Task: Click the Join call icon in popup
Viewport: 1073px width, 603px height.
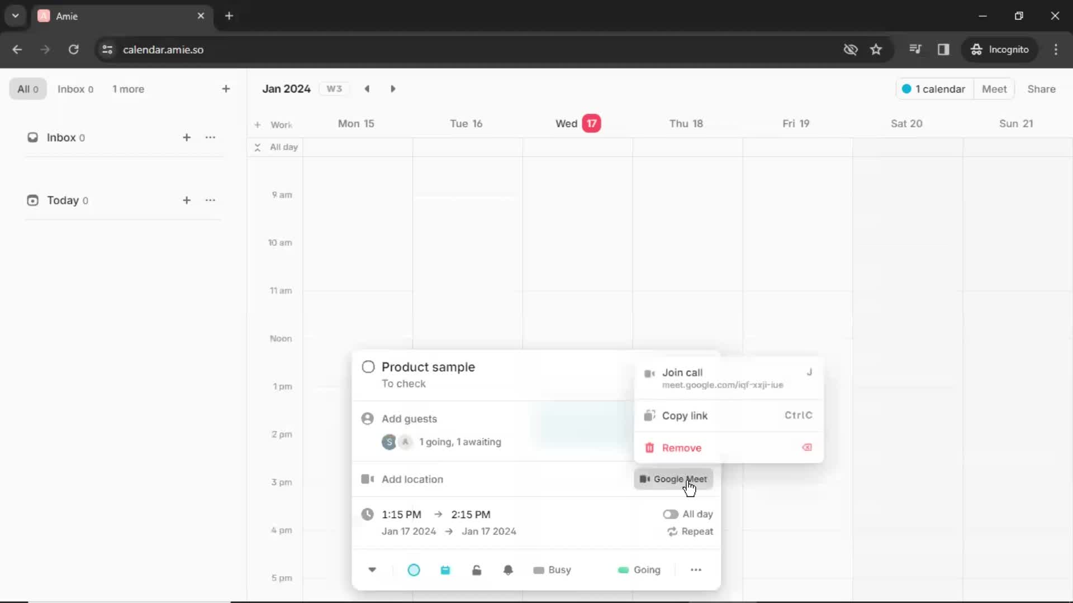Action: tap(648, 372)
